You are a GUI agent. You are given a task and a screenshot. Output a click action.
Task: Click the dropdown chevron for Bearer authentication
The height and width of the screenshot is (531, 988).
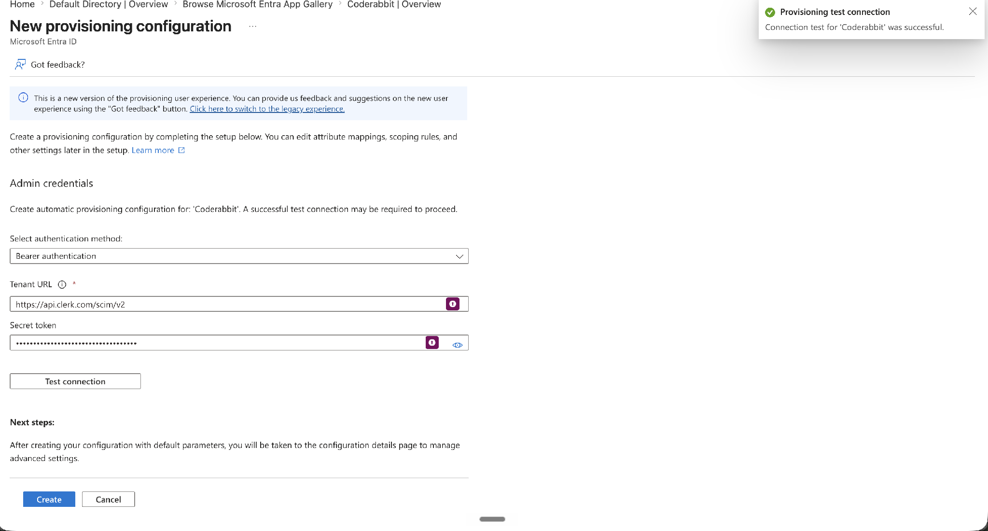(x=459, y=256)
